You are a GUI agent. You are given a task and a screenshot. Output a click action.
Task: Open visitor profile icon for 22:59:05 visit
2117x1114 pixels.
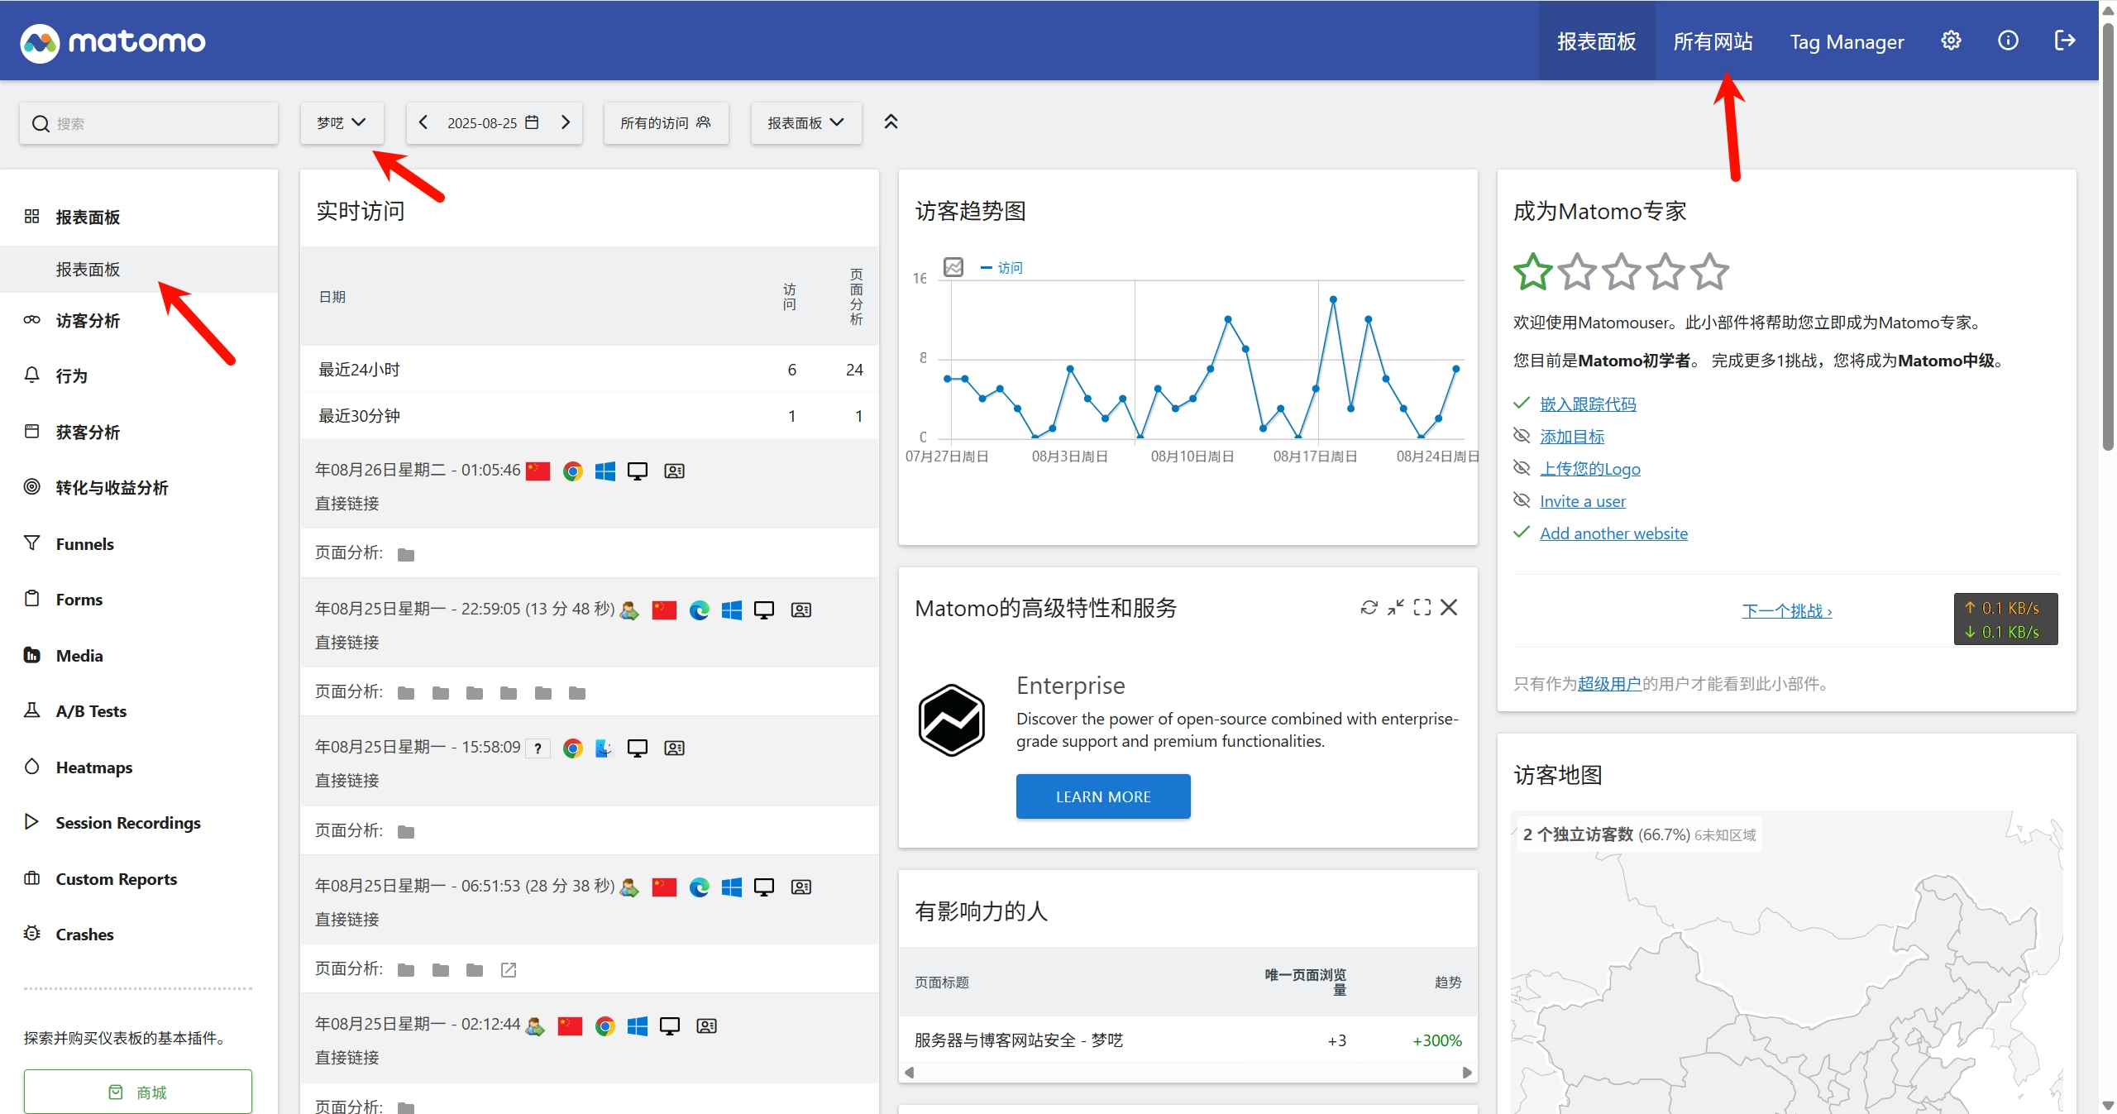click(x=800, y=610)
